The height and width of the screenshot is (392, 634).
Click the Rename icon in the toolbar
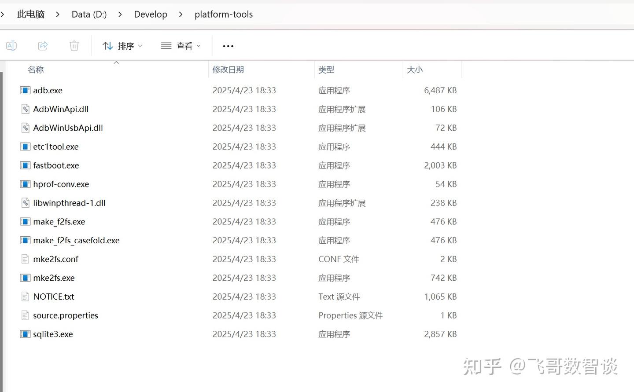(11, 46)
